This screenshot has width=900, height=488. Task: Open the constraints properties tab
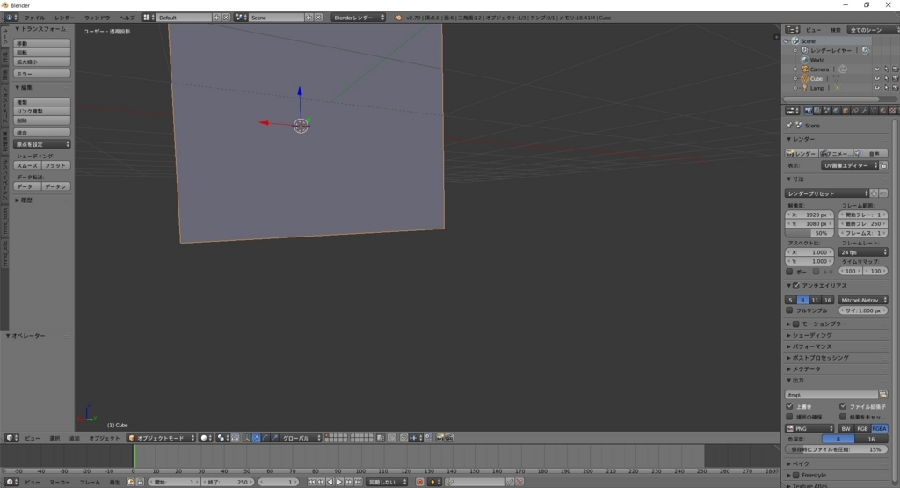click(x=855, y=111)
